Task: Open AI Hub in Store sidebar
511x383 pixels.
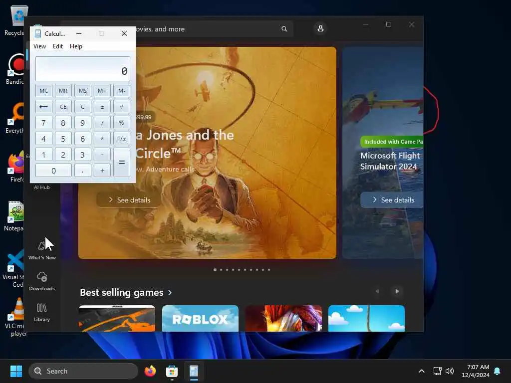Action: 42,188
